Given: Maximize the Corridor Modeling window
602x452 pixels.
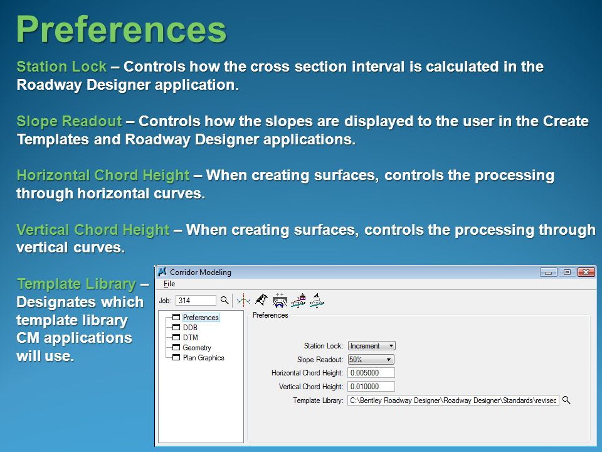Looking at the screenshot, I should [x=567, y=272].
